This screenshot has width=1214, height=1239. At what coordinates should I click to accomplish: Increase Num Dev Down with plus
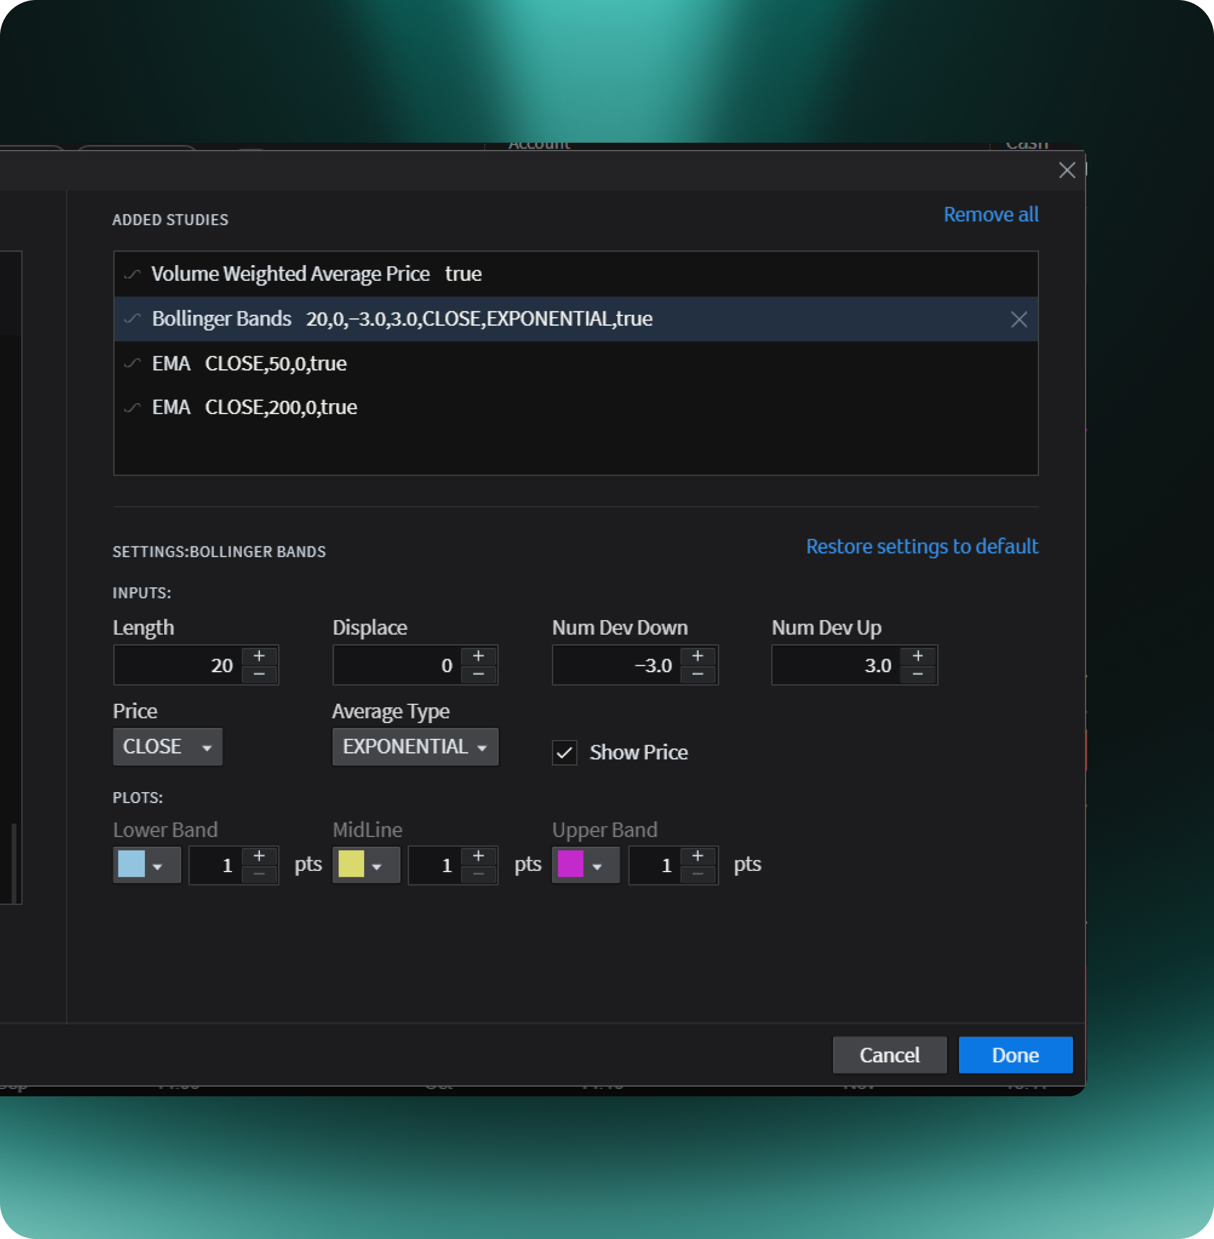click(698, 656)
